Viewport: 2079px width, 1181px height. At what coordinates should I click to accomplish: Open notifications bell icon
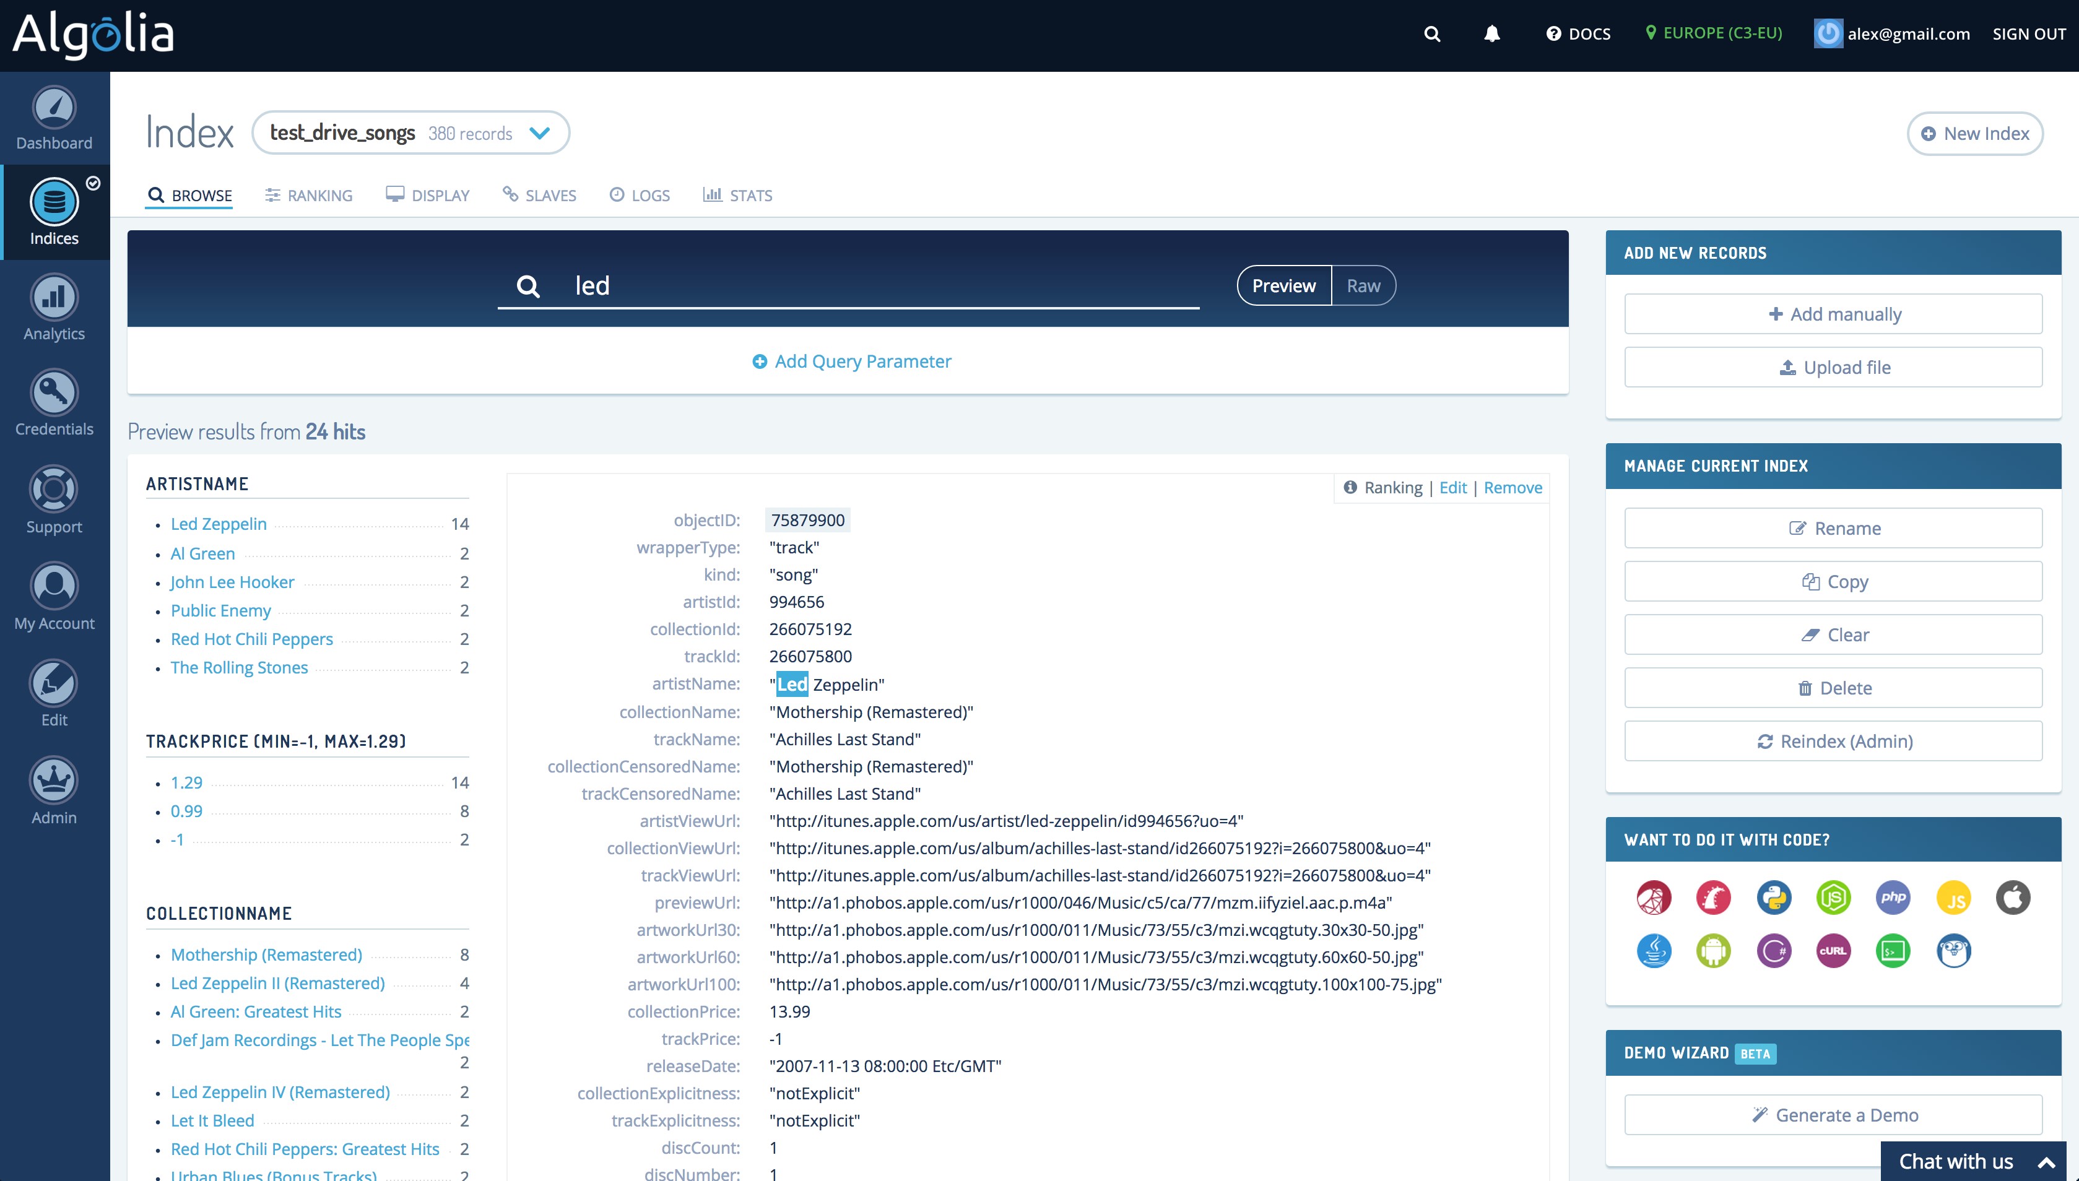[1491, 34]
